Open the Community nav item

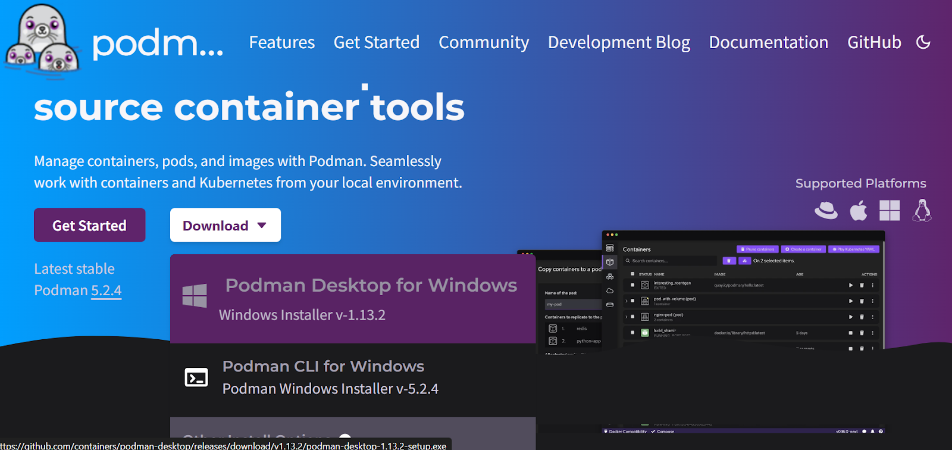click(484, 42)
